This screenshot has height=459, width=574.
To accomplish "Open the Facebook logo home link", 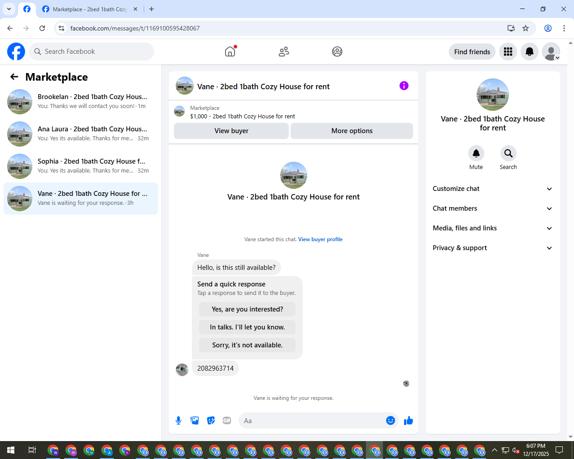I will [16, 52].
